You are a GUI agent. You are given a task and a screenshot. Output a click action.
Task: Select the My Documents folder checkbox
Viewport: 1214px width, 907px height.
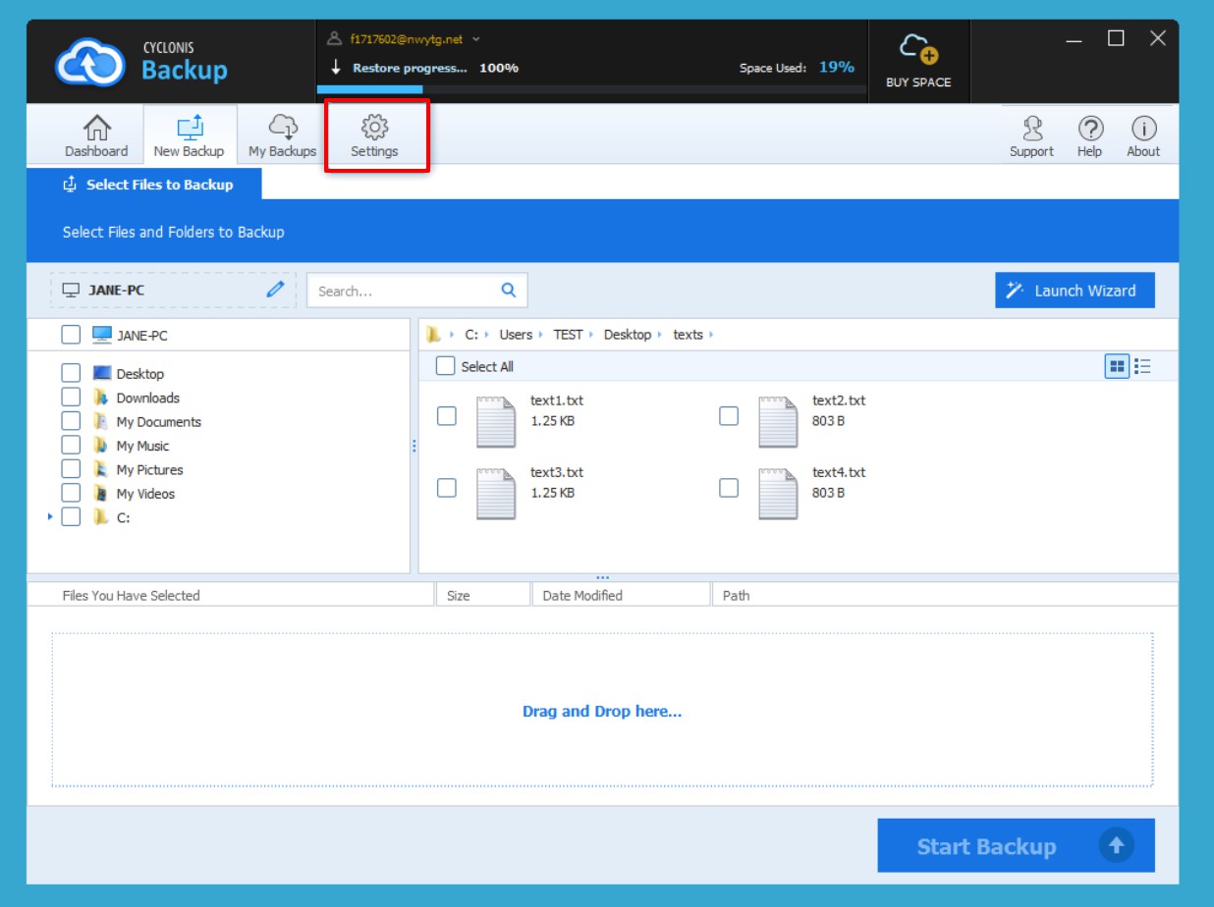coord(71,421)
